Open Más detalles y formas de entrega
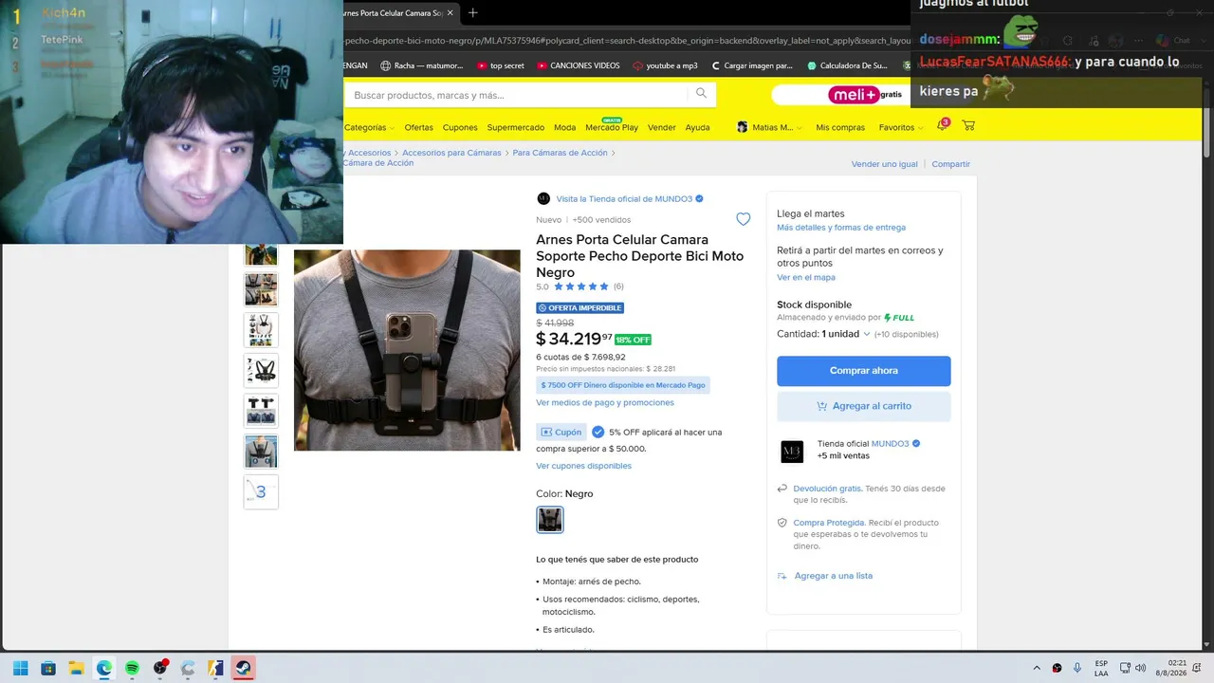Image resolution: width=1214 pixels, height=683 pixels. (841, 228)
